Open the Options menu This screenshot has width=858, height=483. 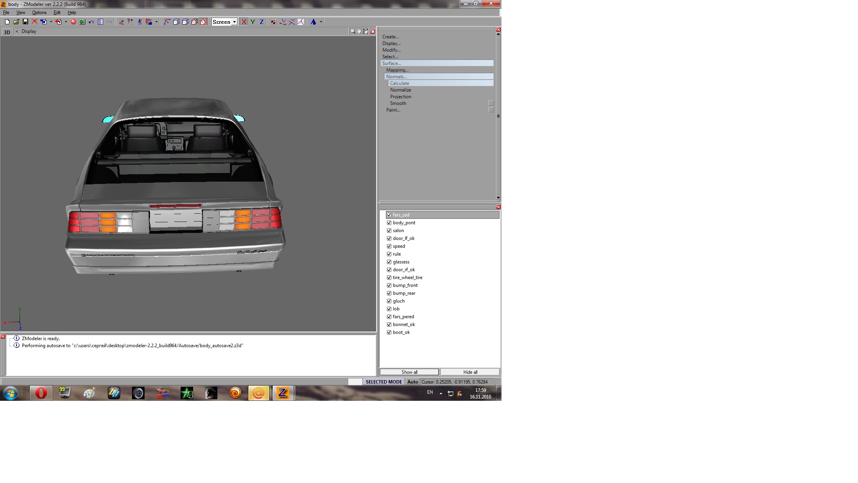[39, 13]
